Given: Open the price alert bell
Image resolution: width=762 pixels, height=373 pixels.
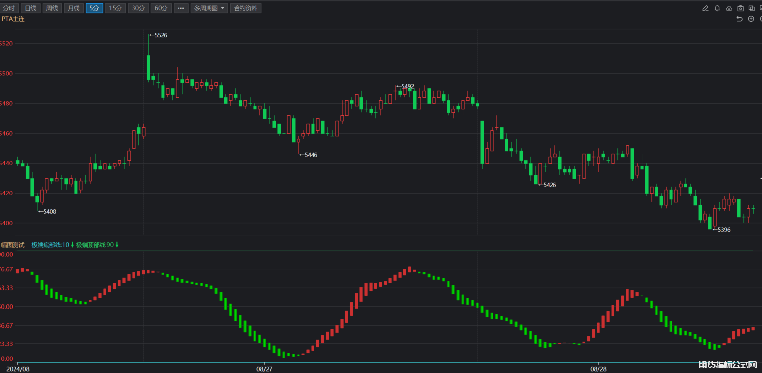Looking at the screenshot, I should pos(717,8).
